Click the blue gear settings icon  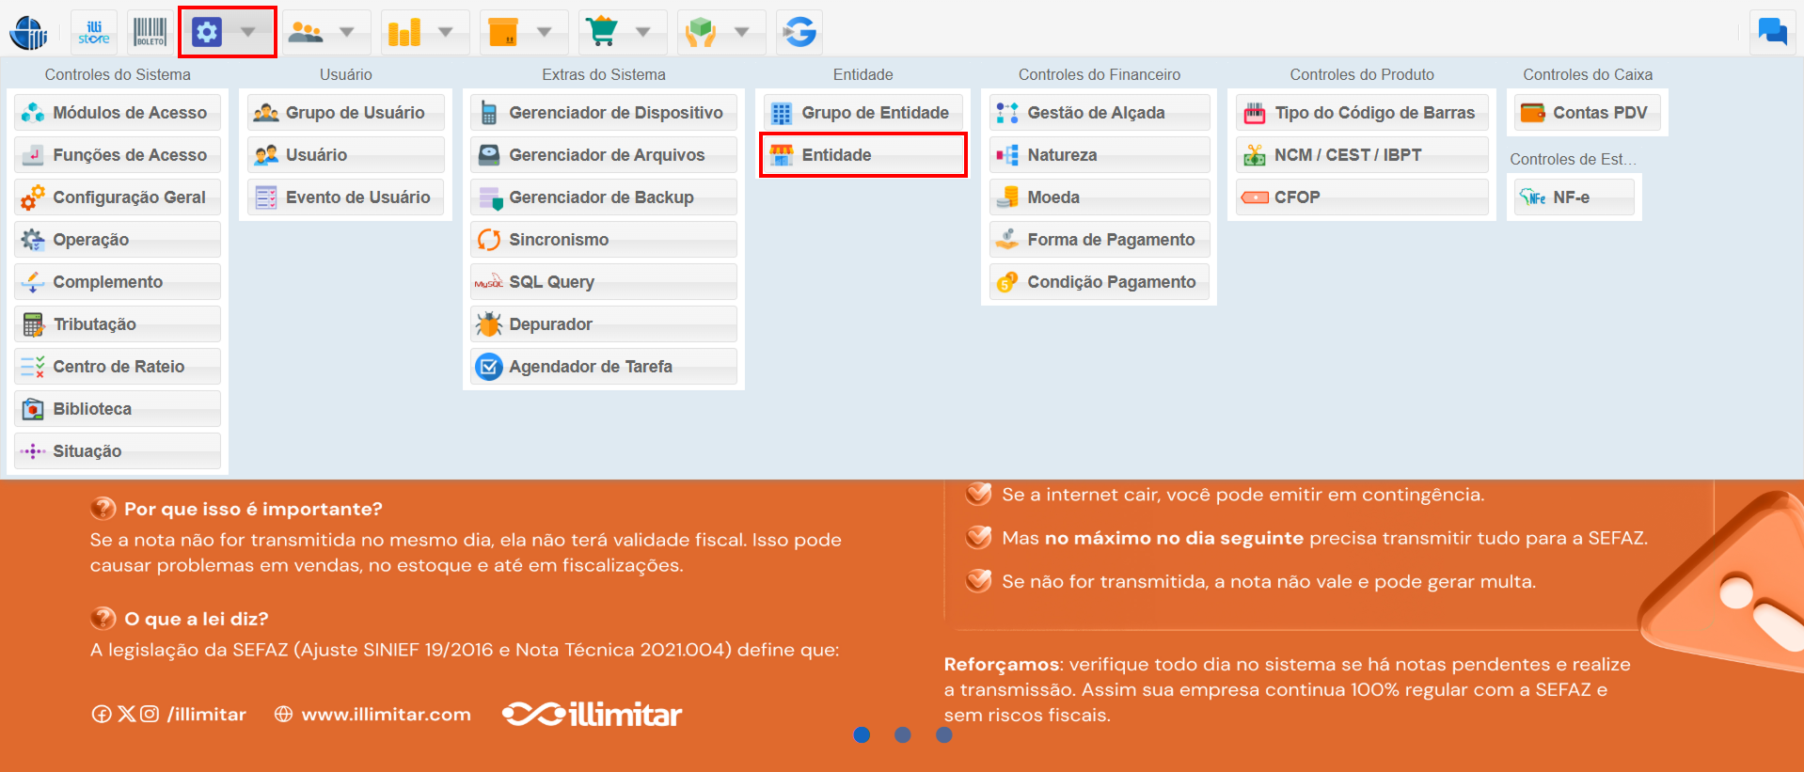coord(207,33)
